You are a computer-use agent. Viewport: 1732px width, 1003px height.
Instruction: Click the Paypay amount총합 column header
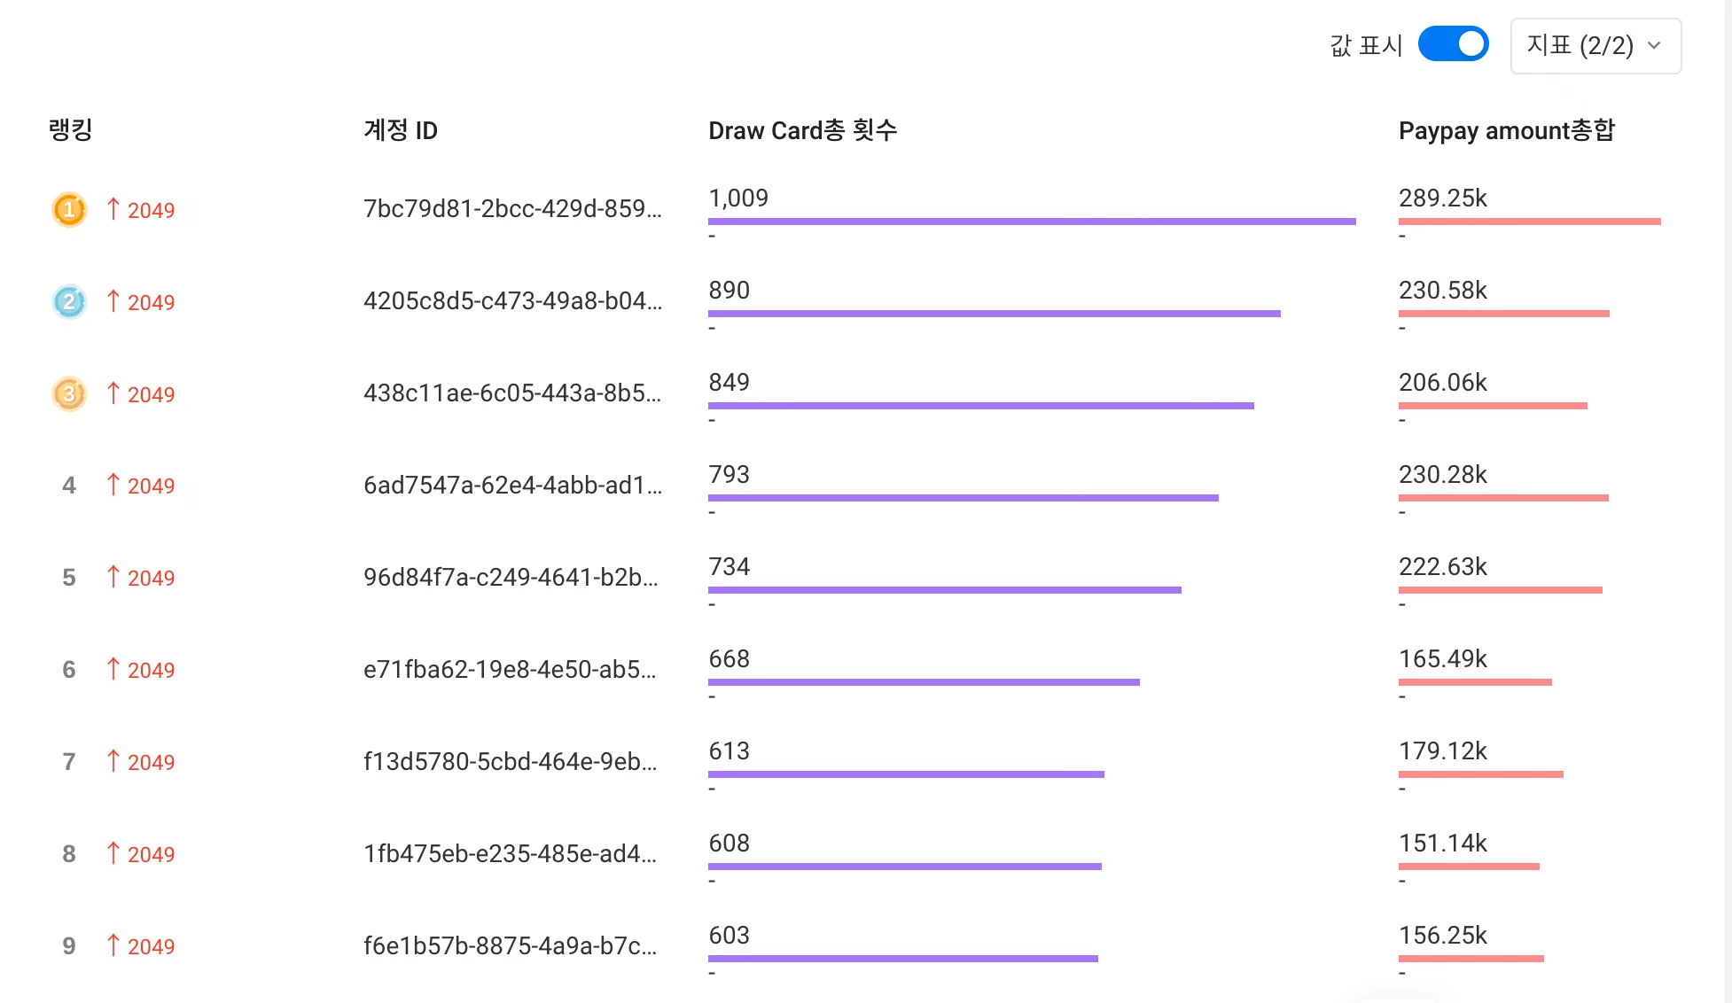click(x=1507, y=130)
